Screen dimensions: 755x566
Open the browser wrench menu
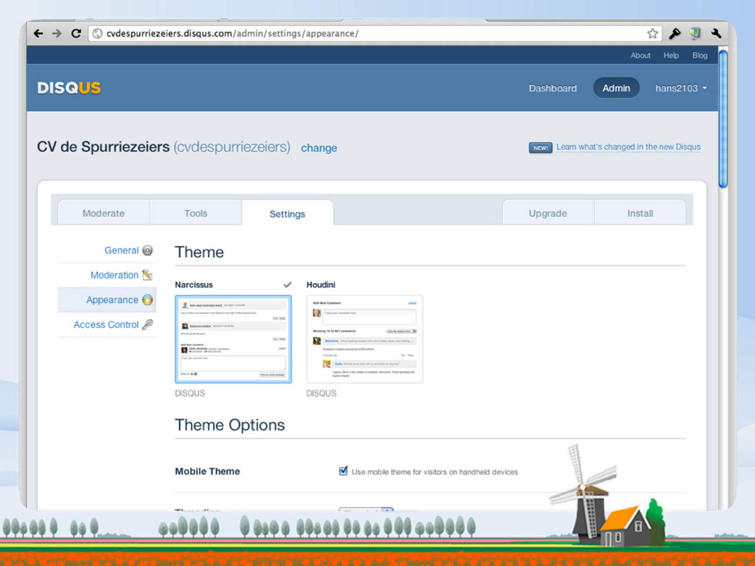(716, 33)
